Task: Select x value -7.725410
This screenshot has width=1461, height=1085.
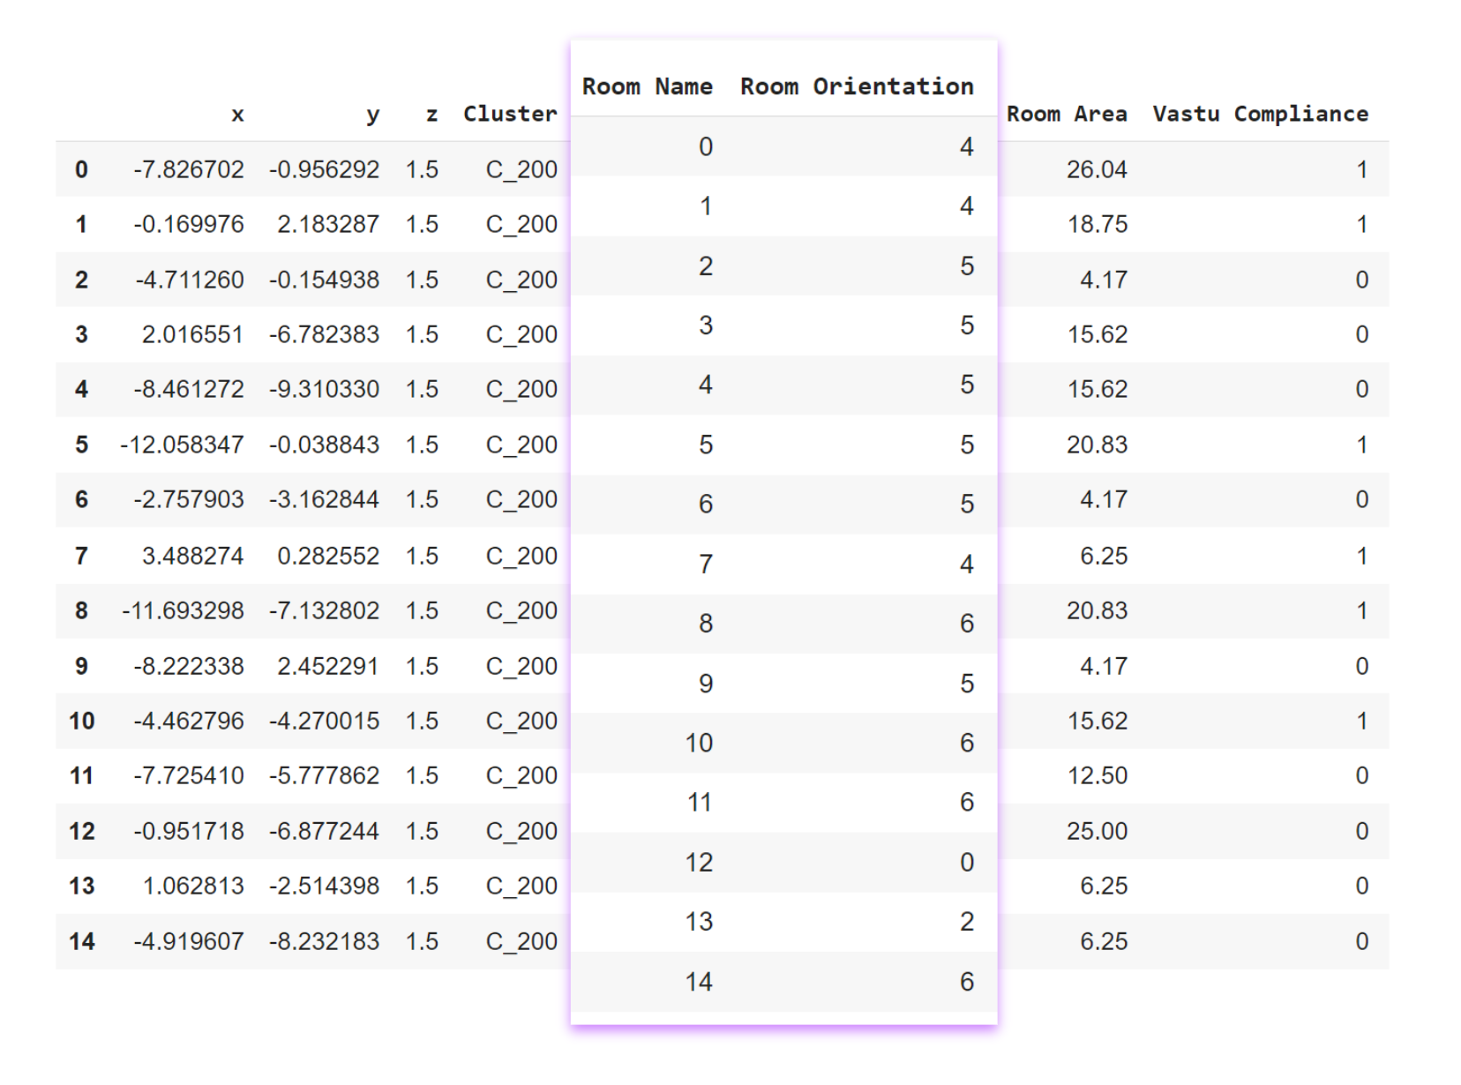Action: pos(188,775)
